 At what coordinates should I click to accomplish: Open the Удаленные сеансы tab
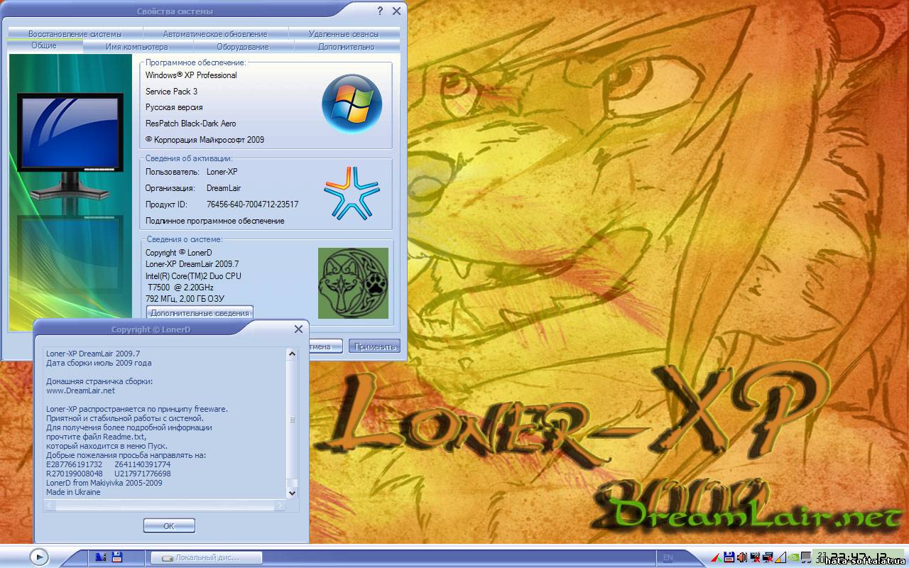[x=344, y=33]
